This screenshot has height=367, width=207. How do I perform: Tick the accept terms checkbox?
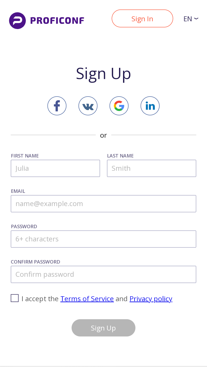[x=15, y=298]
